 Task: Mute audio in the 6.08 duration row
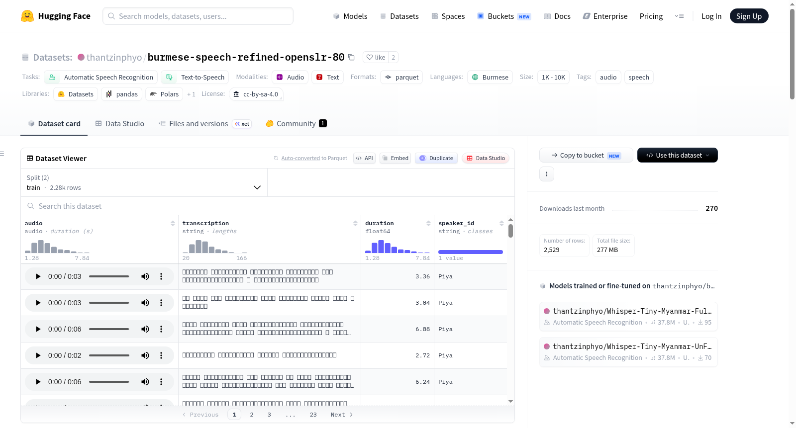click(x=145, y=329)
